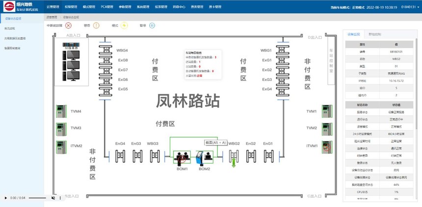Screen dimensions: 422x207
Task: Open the 参数管理 menu
Action: tap(125, 7)
